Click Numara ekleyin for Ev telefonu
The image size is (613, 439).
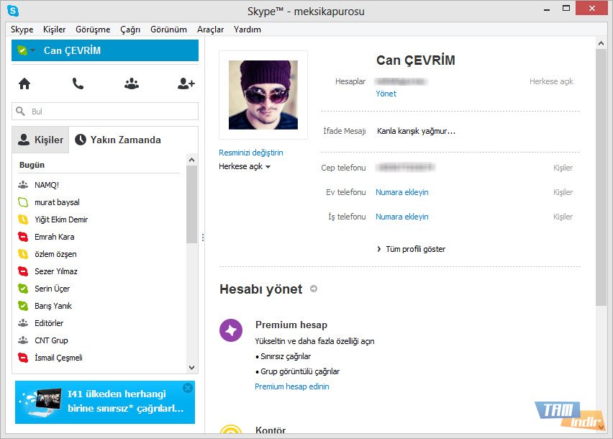tap(401, 192)
